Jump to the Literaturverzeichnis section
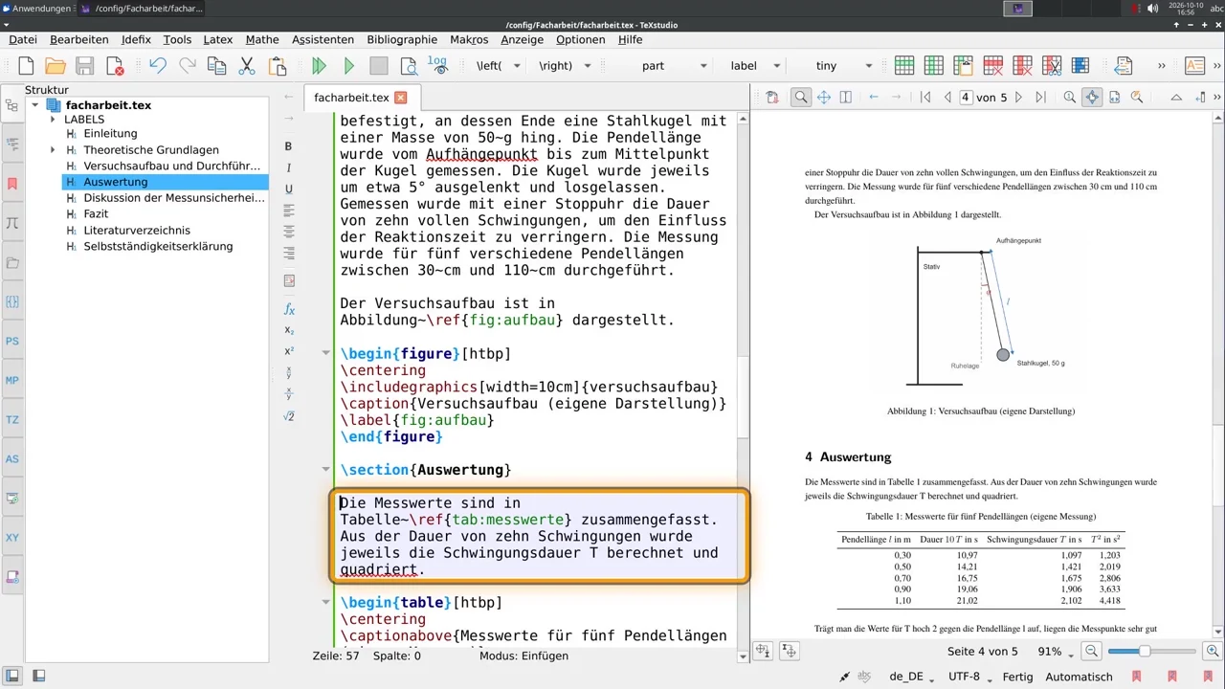 [x=137, y=231]
